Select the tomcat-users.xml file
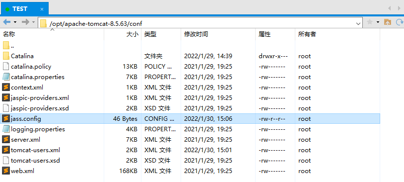This screenshot has width=404, height=182. [x=190, y=150]
